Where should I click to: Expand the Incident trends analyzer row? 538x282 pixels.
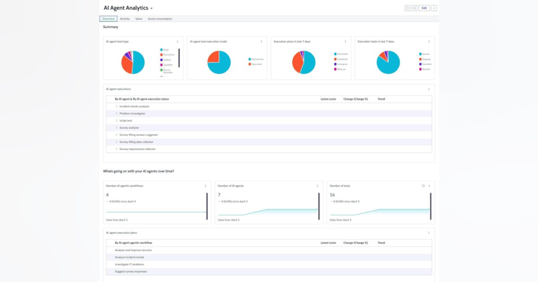(117, 106)
